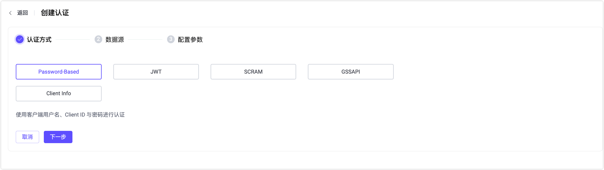Click the connector line between 认证方式 and 数据源
This screenshot has width=604, height=170.
coord(73,39)
